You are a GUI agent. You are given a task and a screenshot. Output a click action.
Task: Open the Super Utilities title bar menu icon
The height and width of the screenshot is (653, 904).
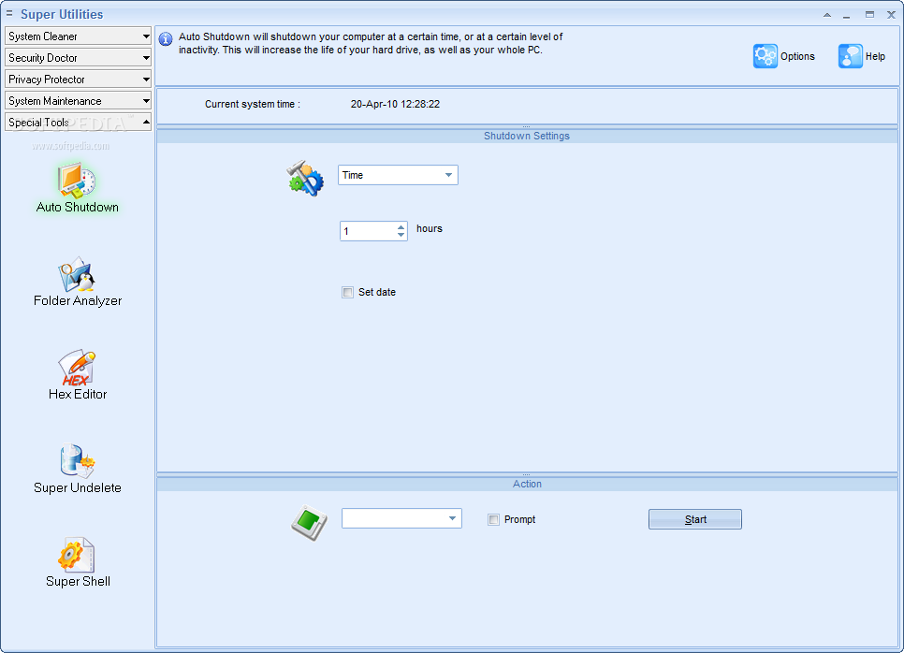(x=9, y=13)
